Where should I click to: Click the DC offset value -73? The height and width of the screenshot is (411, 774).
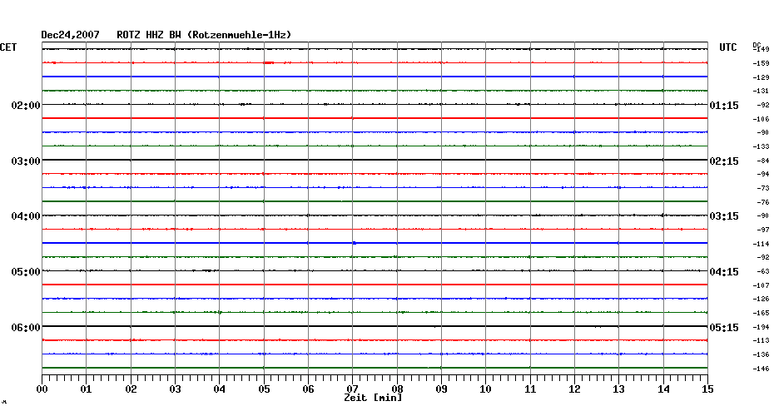(762, 189)
